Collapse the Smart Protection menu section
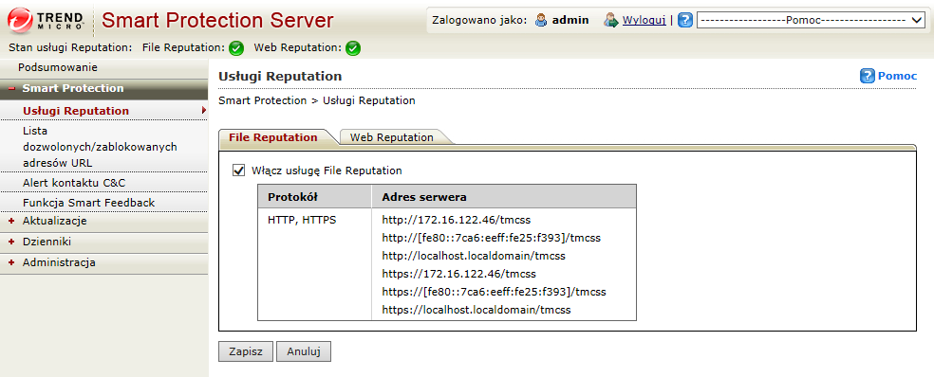Image resolution: width=934 pixels, height=377 pixels. coord(12,89)
